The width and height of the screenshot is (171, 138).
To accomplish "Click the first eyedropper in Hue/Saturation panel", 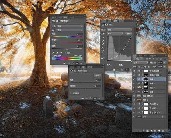I will pos(54,53).
